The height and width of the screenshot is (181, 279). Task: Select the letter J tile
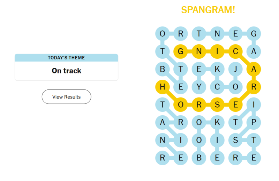pos(235,69)
